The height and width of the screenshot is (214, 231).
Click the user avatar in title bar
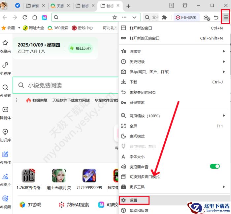click(x=4, y=6)
